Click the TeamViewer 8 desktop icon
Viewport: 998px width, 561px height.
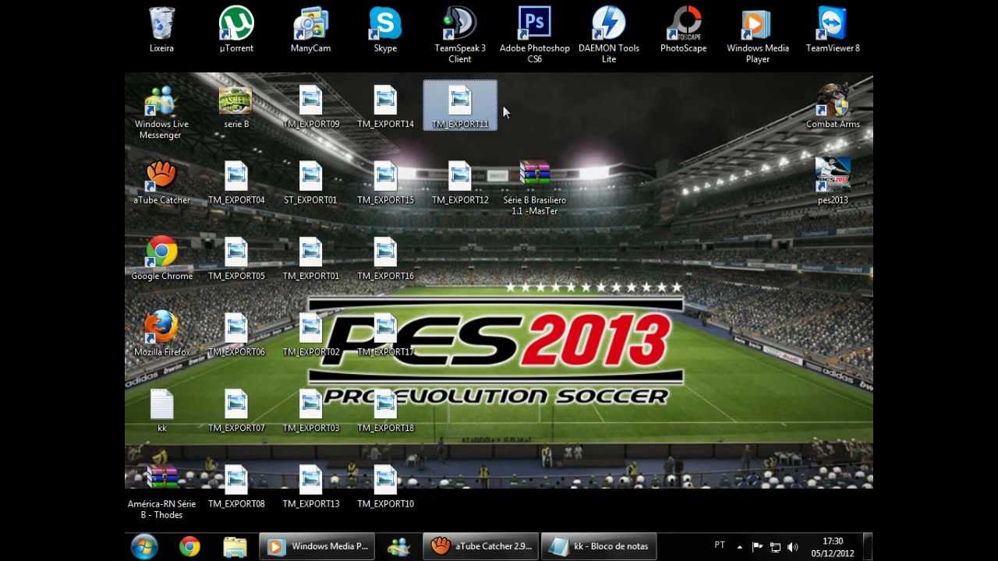coord(833,30)
